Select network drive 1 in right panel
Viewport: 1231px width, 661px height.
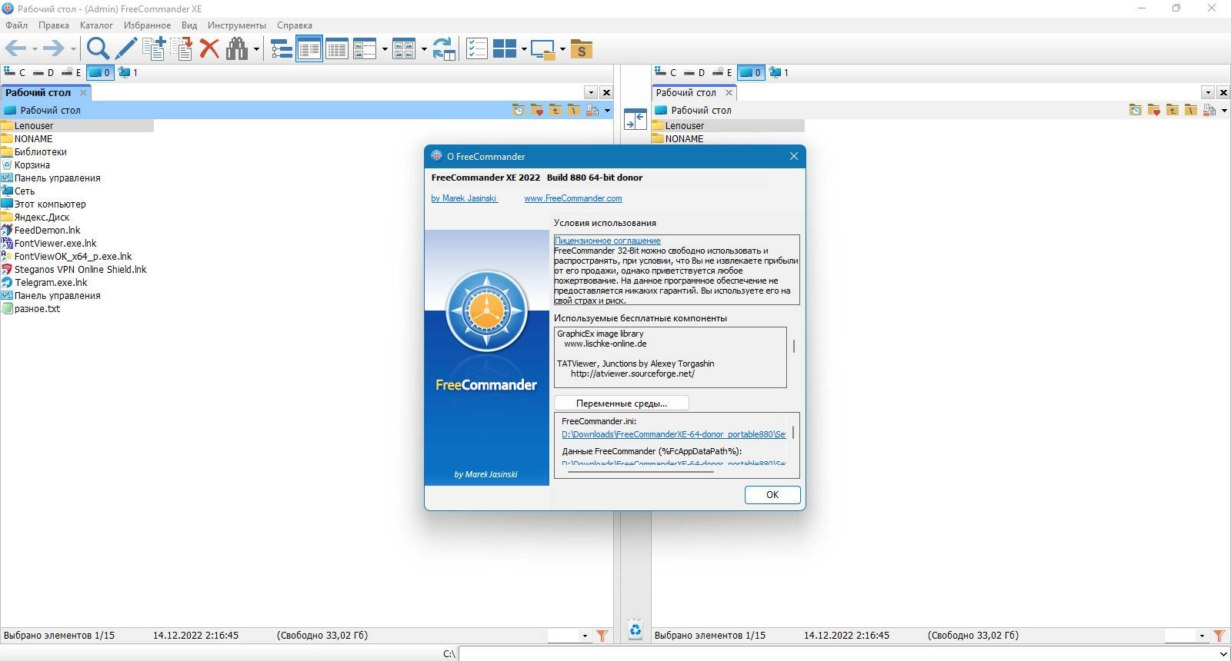tap(779, 72)
